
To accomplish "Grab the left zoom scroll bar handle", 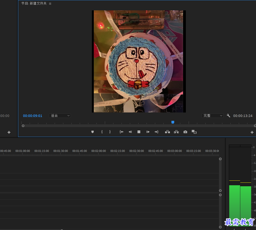I will [23, 126].
